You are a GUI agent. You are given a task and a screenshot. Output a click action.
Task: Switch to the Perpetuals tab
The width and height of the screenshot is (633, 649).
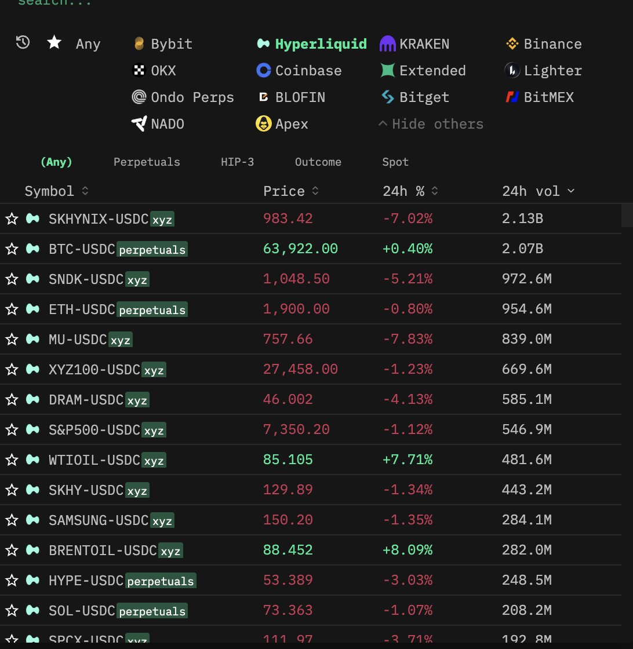tap(147, 162)
